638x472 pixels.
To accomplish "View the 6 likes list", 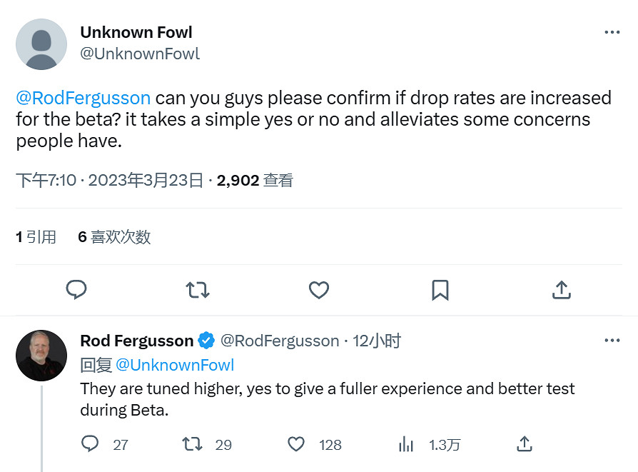I will (114, 237).
